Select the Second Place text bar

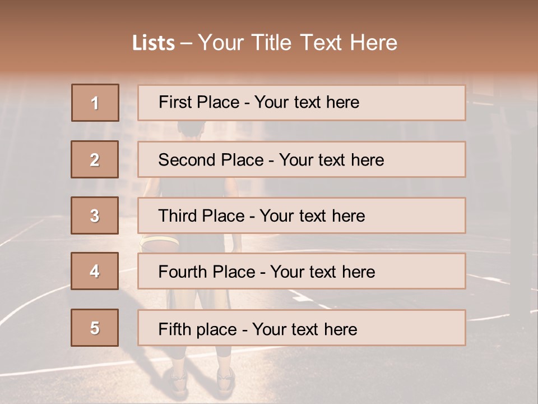coord(302,159)
